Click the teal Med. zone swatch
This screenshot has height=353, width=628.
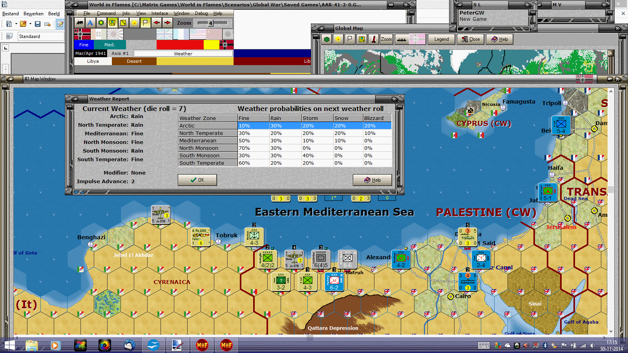110,45
